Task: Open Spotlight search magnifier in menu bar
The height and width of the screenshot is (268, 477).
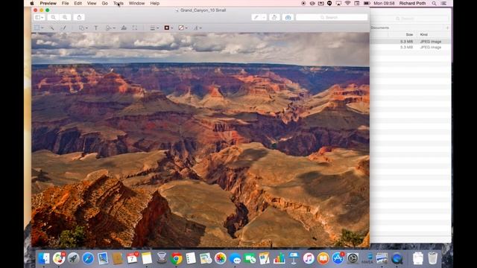Action: (434, 3)
